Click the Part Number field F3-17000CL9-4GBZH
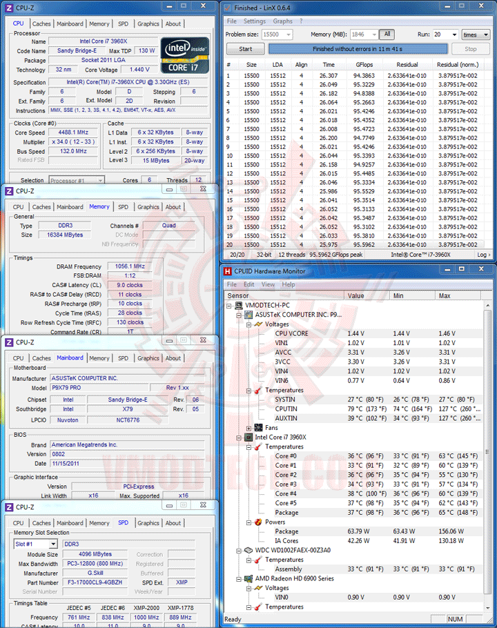 tap(95, 582)
